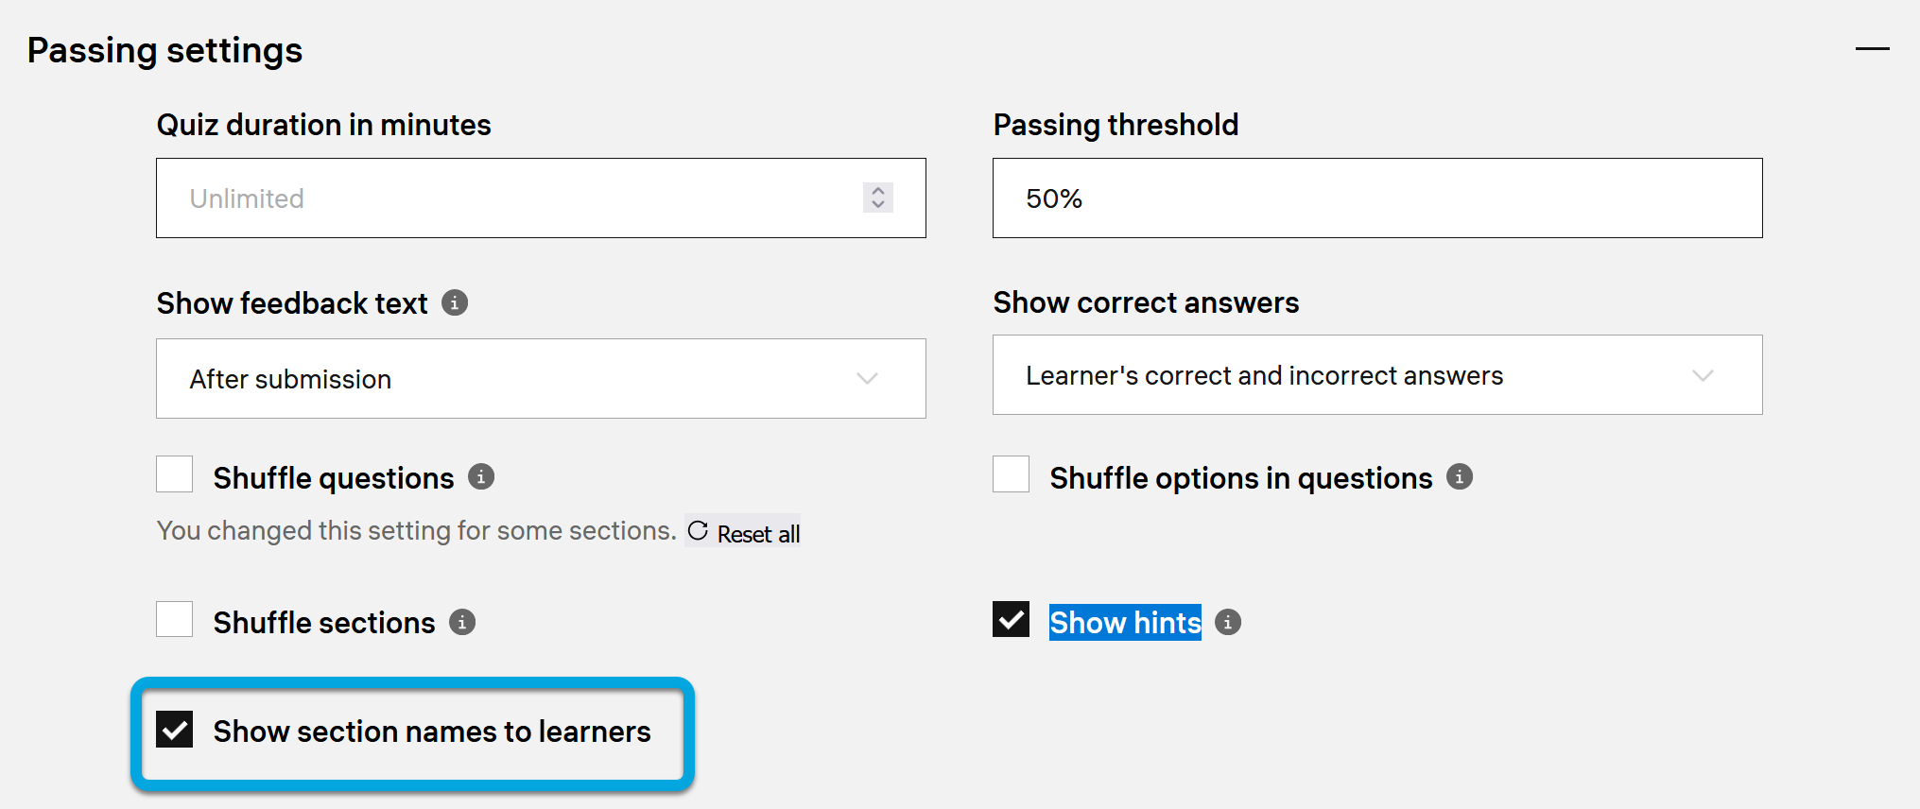This screenshot has height=809, width=1920.
Task: Click info icon beside Shuffle options in questions
Action: click(1460, 477)
